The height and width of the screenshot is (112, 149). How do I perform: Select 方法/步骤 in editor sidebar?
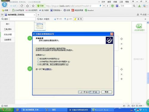click(8, 35)
